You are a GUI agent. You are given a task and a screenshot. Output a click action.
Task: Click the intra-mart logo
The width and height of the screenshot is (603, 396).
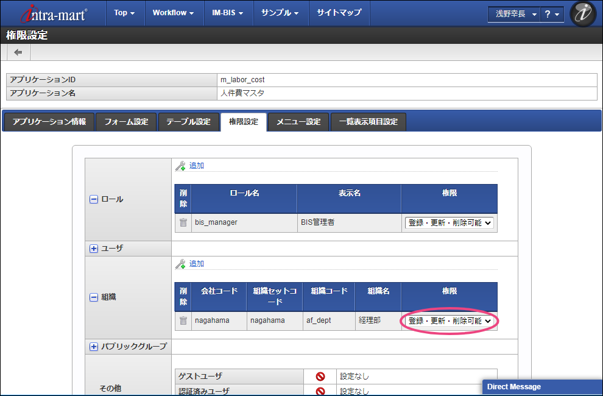coord(54,14)
